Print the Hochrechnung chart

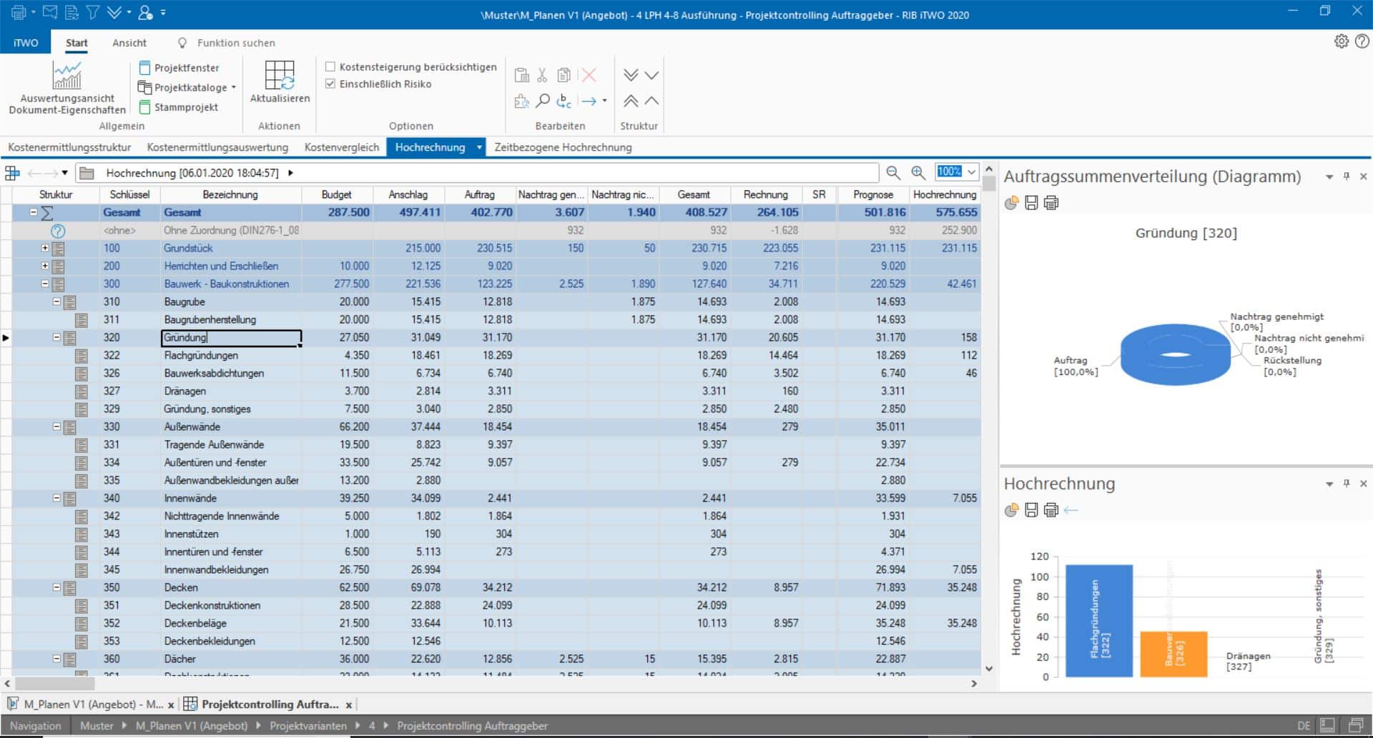1051,510
